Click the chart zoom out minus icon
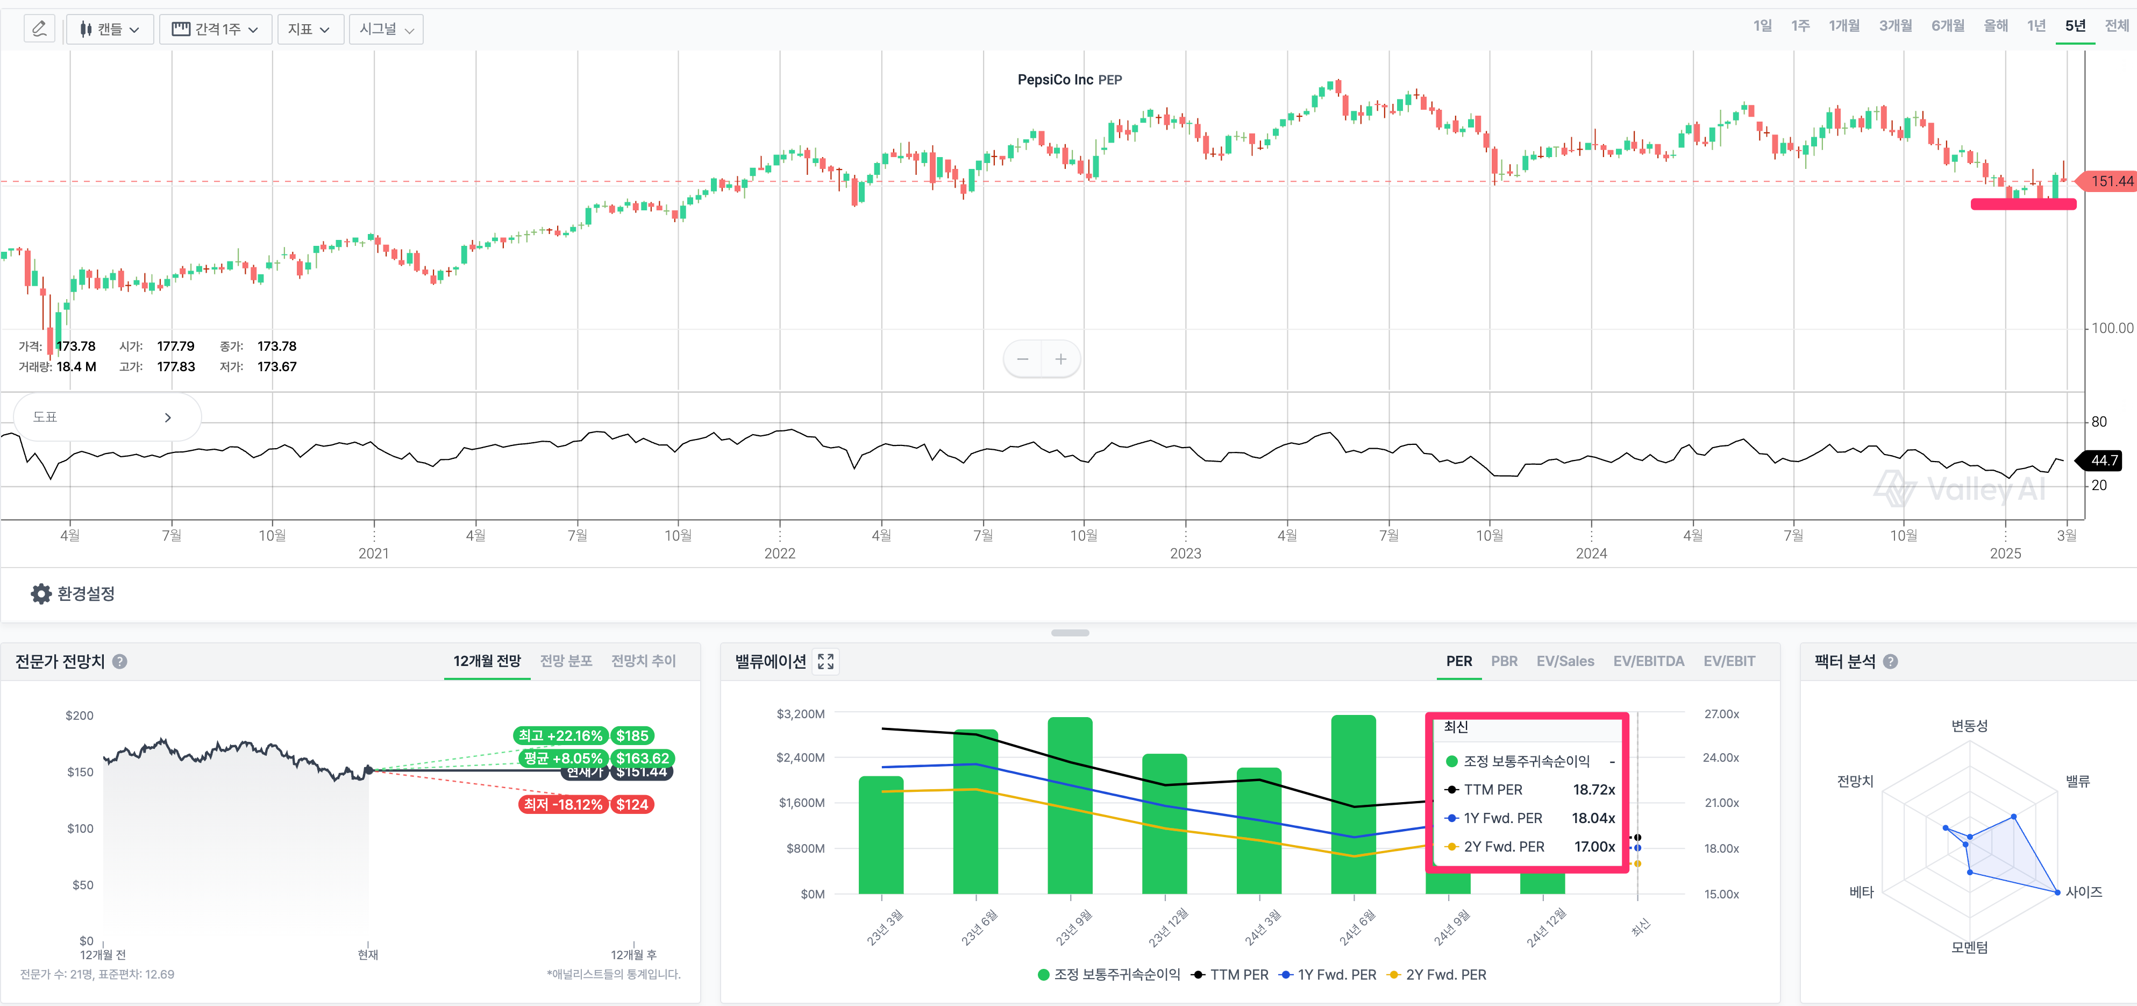Viewport: 2137px width, 1006px height. click(1022, 359)
